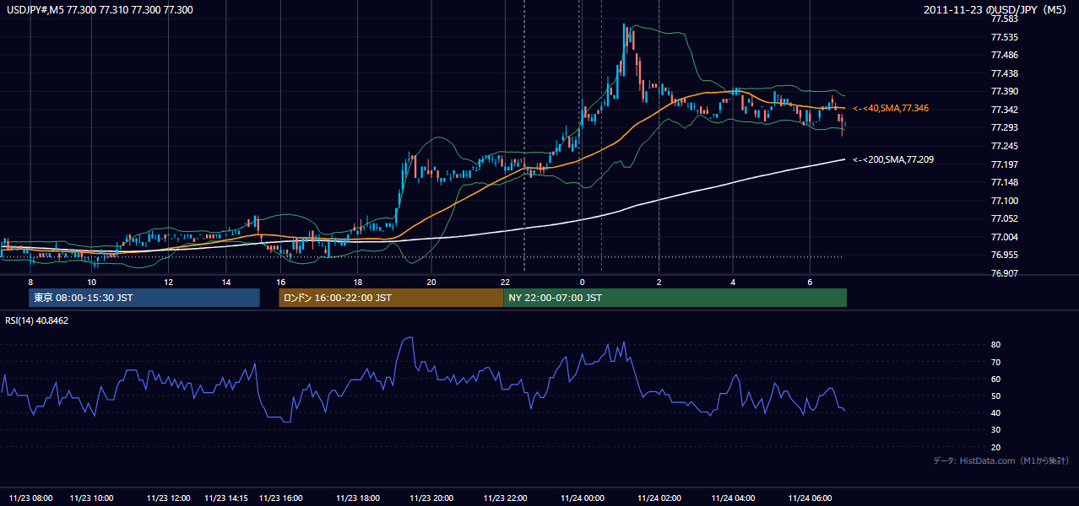Select the 11/23 20:00 timeline label
Viewport: 1079px width, 506px height.
(431, 498)
